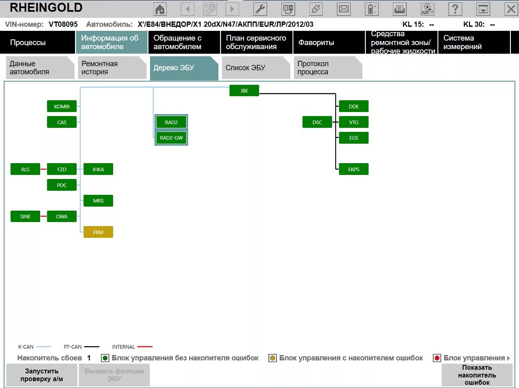
Task: Select the RLS control unit
Action: point(25,169)
